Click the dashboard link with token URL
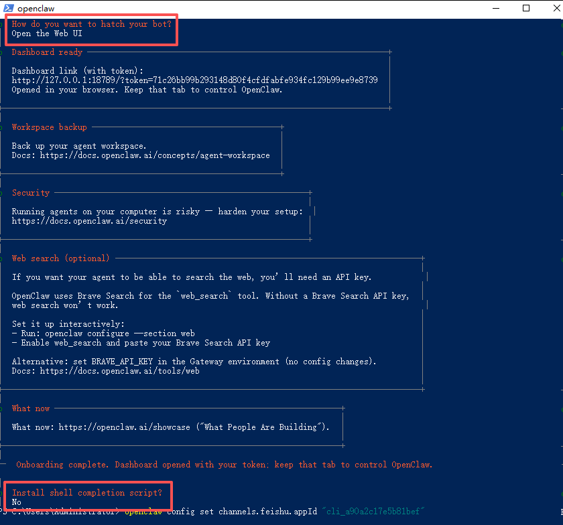 pyautogui.click(x=194, y=80)
